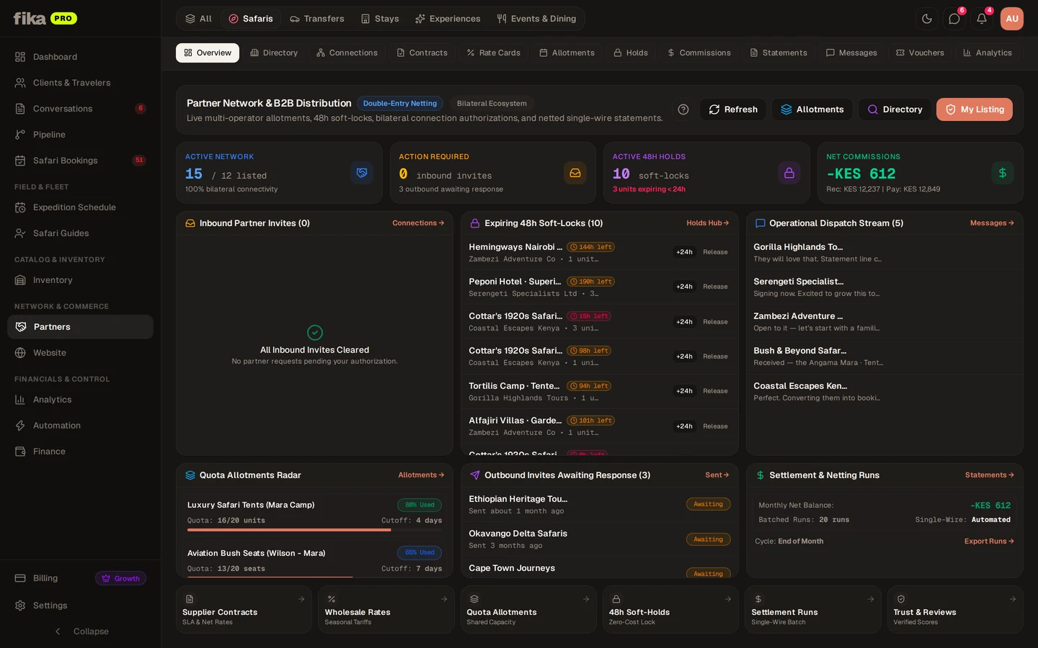
Task: Open Clients & Travelers sidebar item
Action: [x=80, y=83]
